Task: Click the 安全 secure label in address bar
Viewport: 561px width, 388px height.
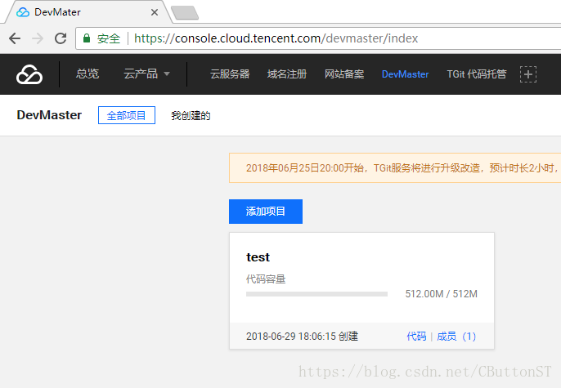Action: [109, 38]
